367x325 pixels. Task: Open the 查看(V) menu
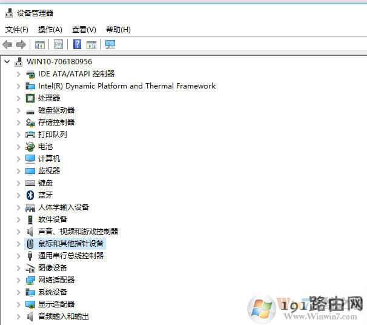point(84,30)
